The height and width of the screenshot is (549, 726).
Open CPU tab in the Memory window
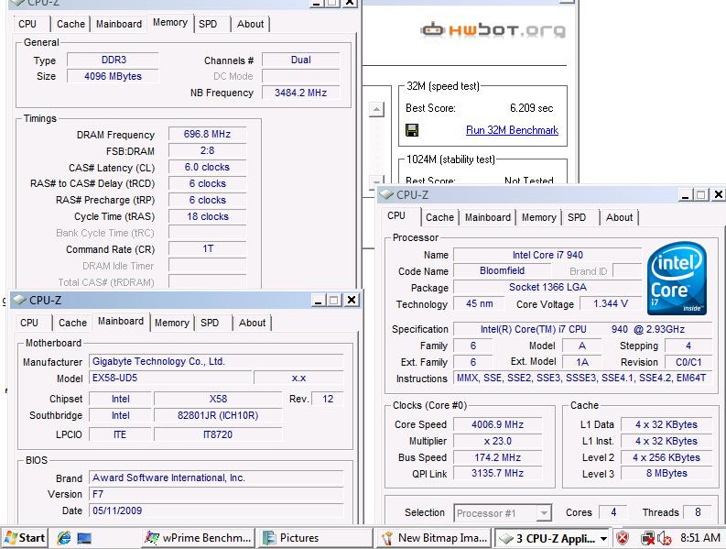(27, 24)
